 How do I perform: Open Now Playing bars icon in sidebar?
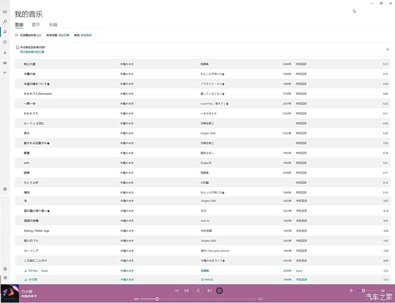pyautogui.click(x=5, y=52)
